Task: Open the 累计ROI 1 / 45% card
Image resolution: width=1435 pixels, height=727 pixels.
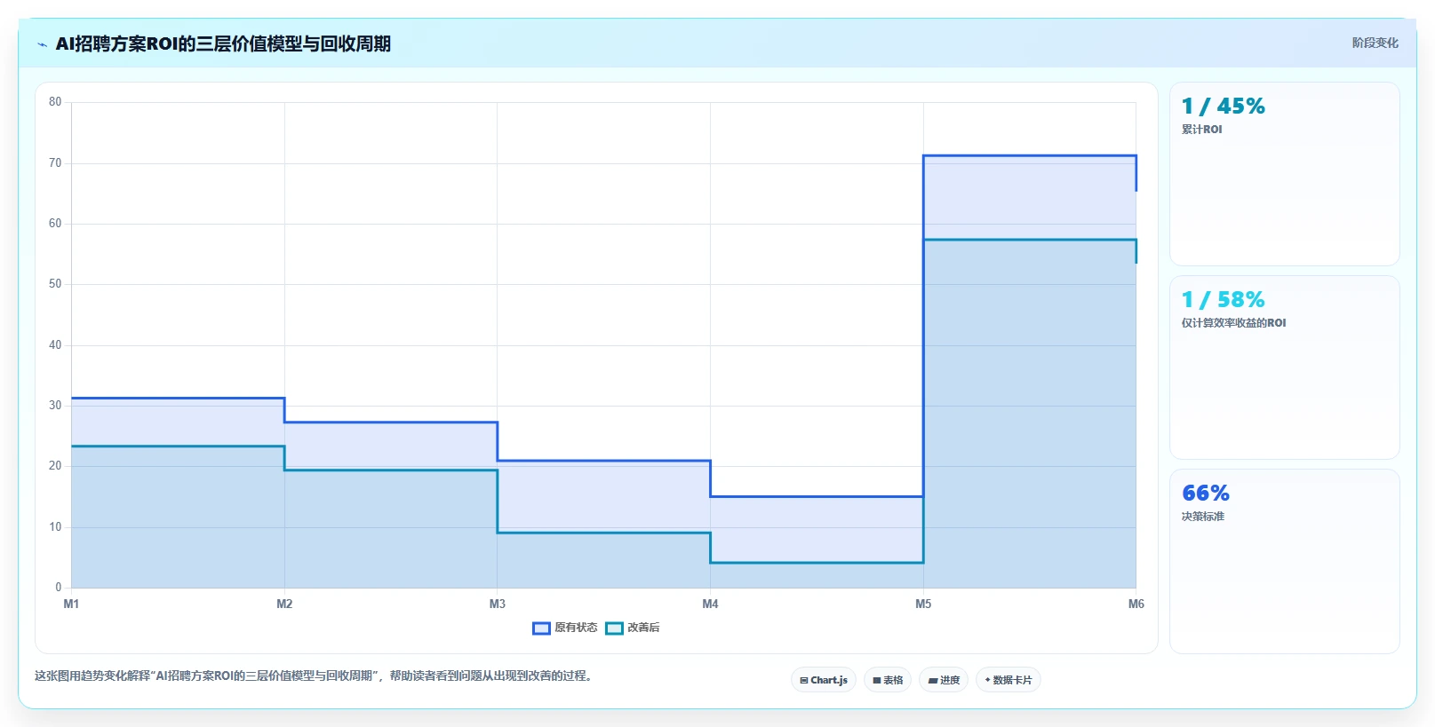Action: (1284, 174)
